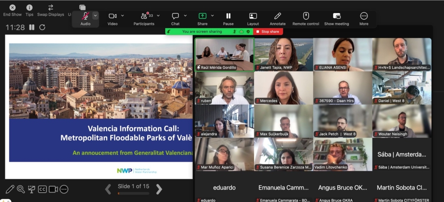Open the ellipsis more slide options

tap(64, 189)
